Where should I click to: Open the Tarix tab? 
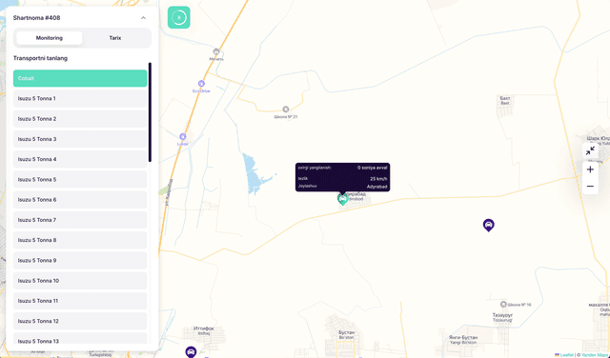click(115, 38)
